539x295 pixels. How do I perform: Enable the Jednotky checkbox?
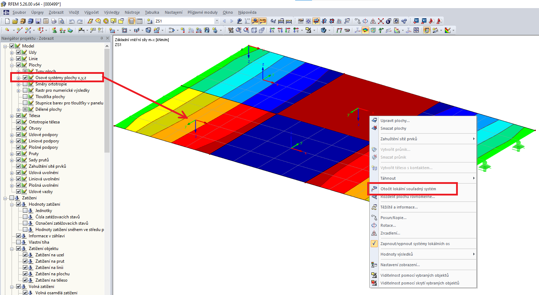pos(25,211)
